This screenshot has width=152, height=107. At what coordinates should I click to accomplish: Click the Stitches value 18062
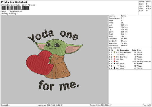148,2
